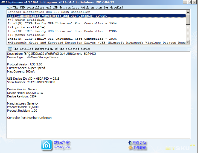Click the device list scroll up arrow
The height and width of the screenshot is (153, 198).
(188, 12)
